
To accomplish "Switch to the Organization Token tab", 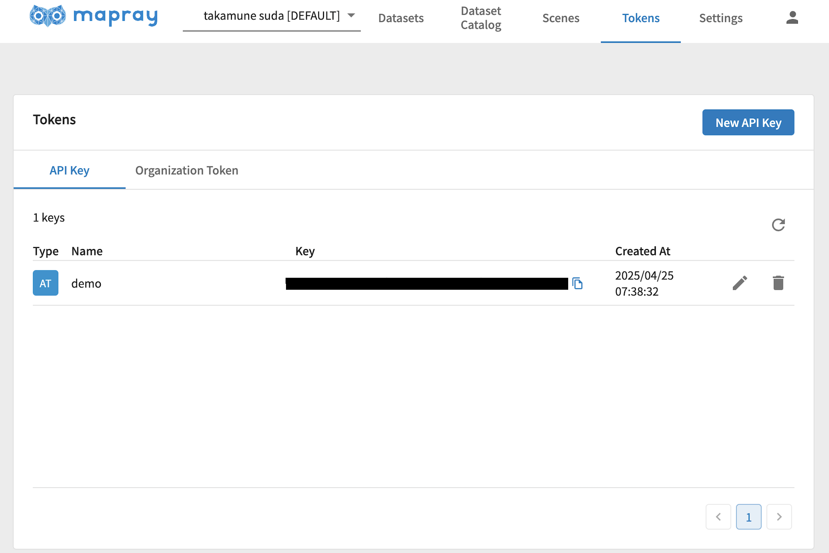I will 187,170.
